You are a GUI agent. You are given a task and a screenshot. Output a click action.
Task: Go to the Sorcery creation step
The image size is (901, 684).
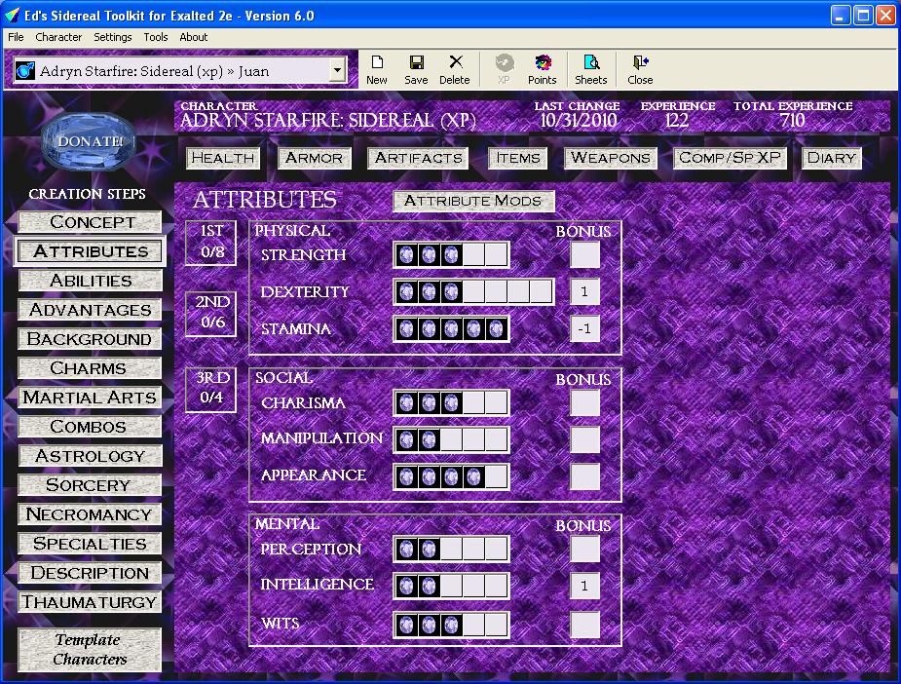pyautogui.click(x=90, y=485)
